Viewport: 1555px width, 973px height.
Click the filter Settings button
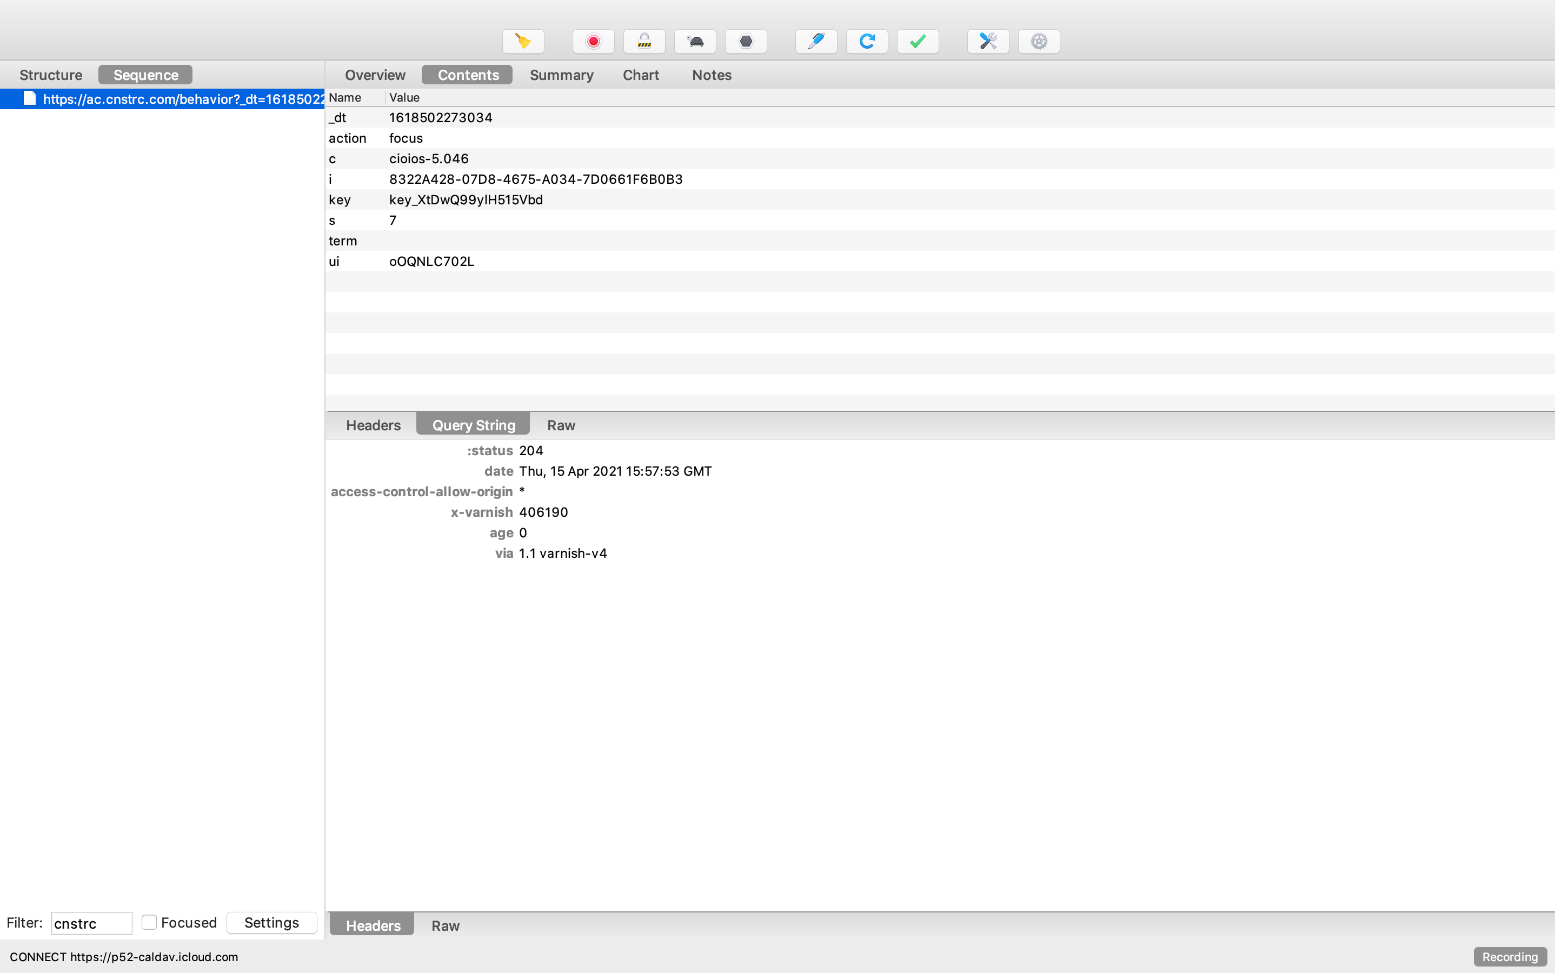point(271,922)
